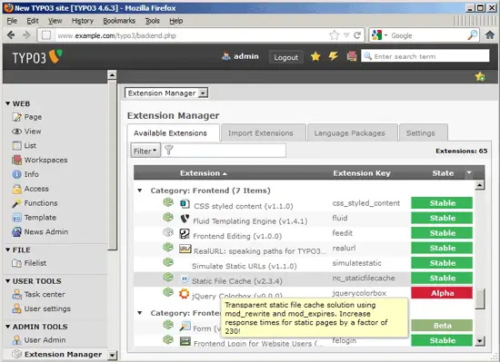Toggle install state of CSS styled content
Screen dimensions: 500x362
[168, 202]
